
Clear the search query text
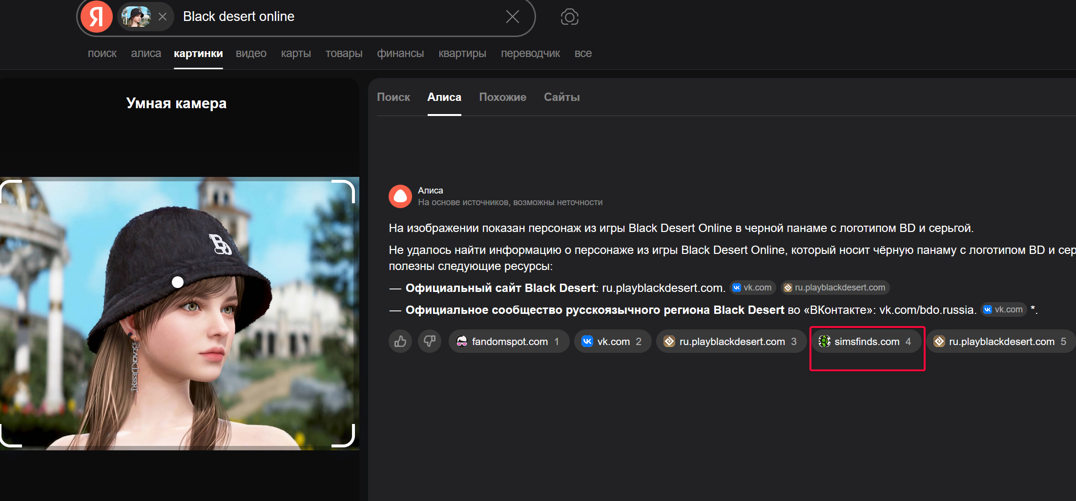[512, 17]
